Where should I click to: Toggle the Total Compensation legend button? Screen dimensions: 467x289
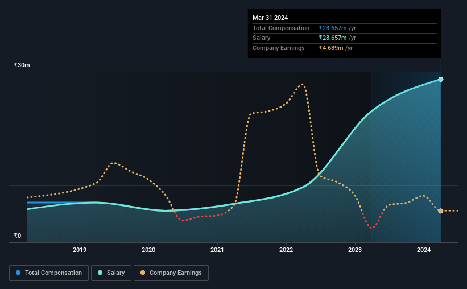pos(49,273)
